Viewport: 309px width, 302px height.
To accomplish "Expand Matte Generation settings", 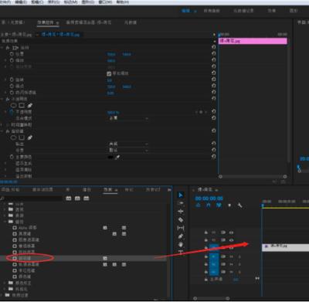I will pos(5,163).
